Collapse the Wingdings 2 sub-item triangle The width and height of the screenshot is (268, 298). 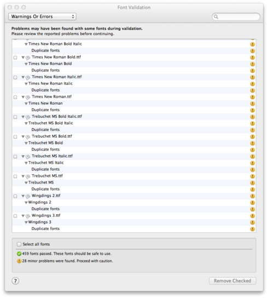26,203
